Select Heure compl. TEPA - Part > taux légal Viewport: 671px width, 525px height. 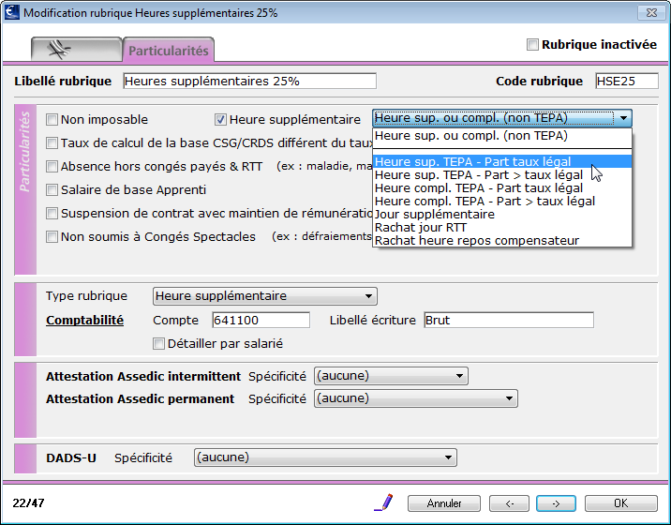pos(502,201)
